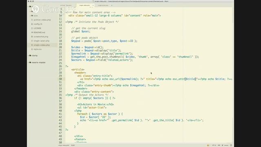Click the scss folder icon
Viewport: 261px width, 147px height.
click(32, 16)
